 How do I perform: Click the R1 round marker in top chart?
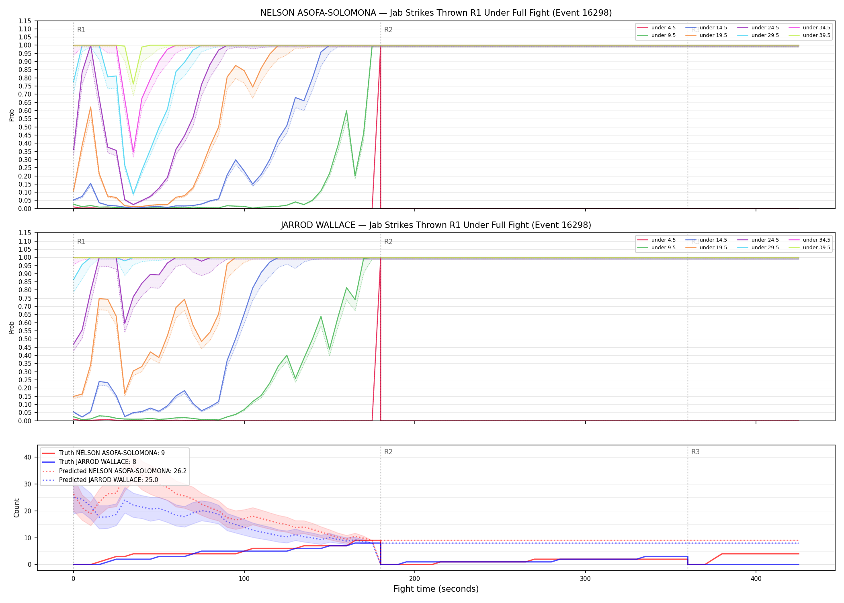[81, 30]
